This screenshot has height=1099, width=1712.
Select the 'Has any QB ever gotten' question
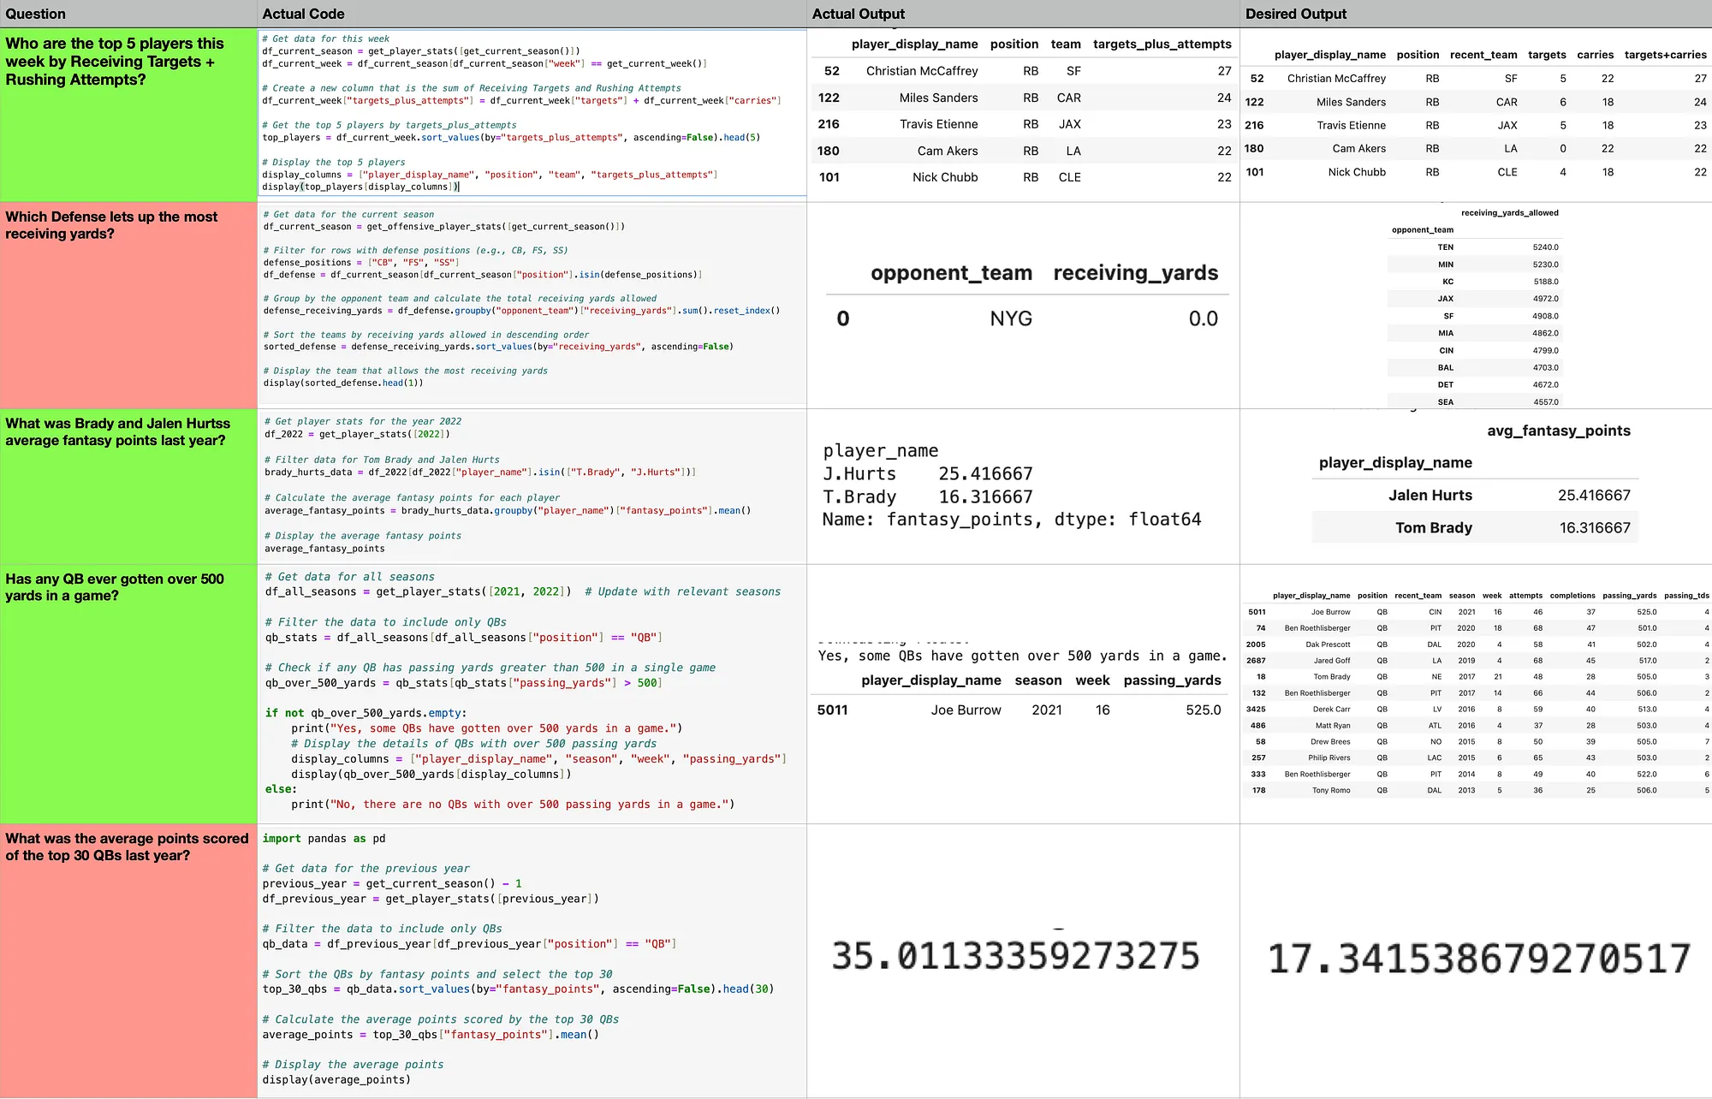[128, 693]
